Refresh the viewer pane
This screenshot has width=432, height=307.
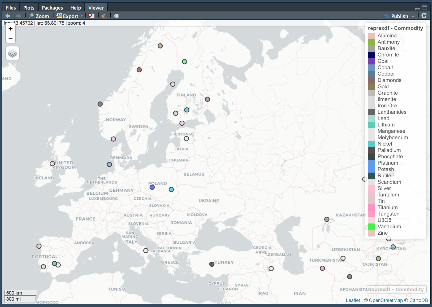click(424, 16)
